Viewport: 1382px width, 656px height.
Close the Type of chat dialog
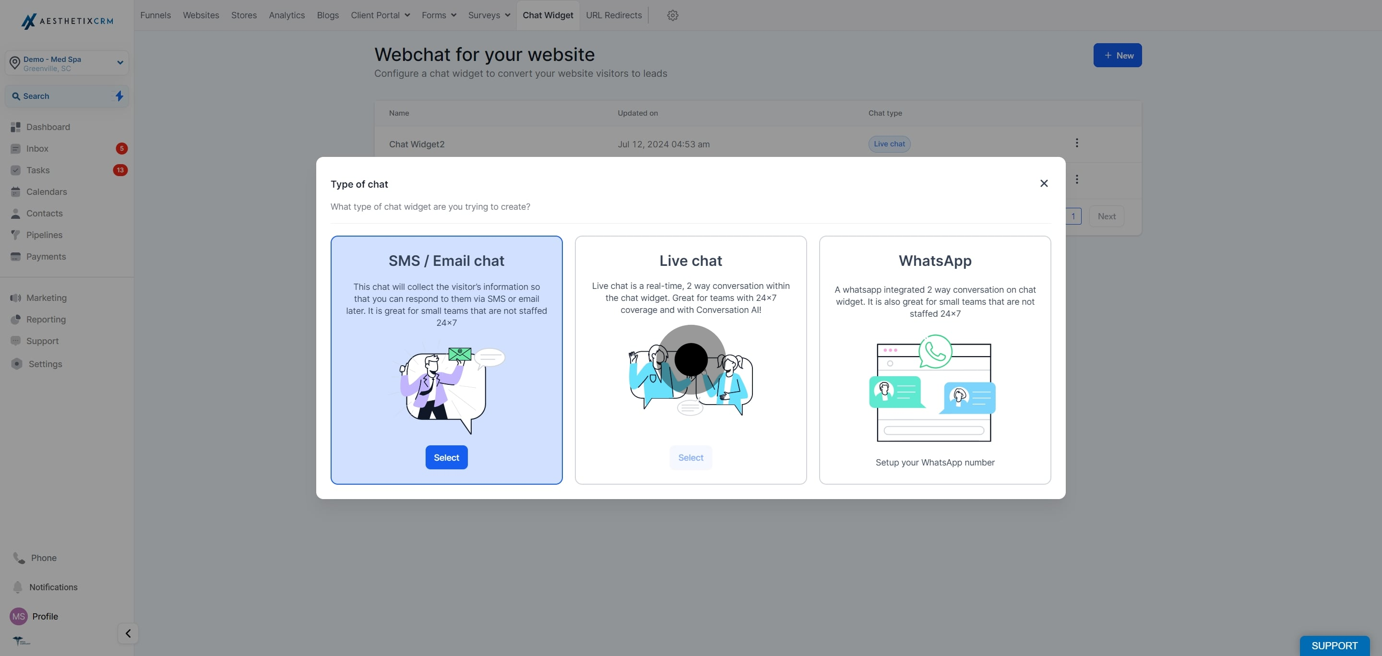1044,183
